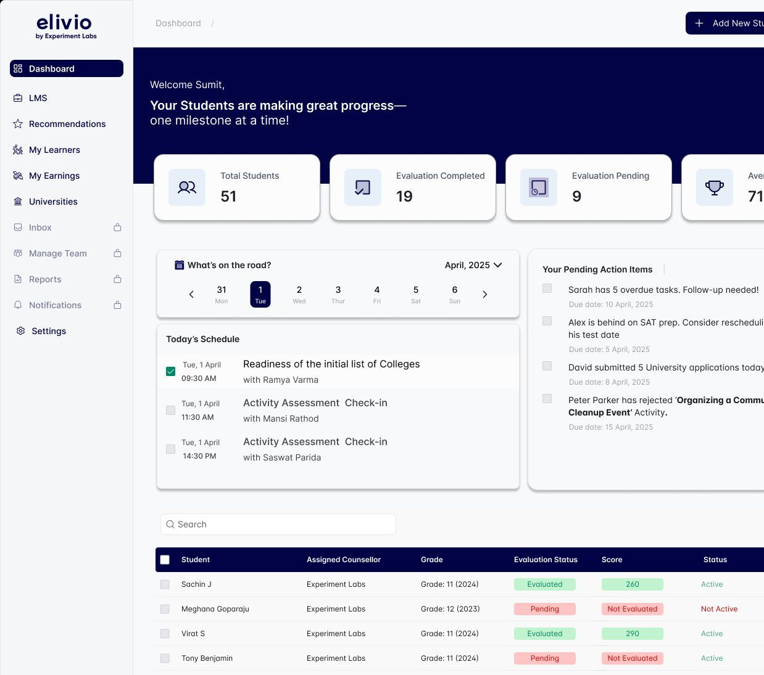Select all students via header checkbox
The height and width of the screenshot is (675, 764).
165,560
